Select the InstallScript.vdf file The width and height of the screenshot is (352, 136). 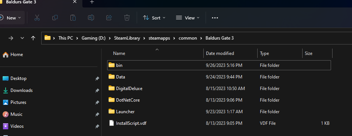point(219,123)
